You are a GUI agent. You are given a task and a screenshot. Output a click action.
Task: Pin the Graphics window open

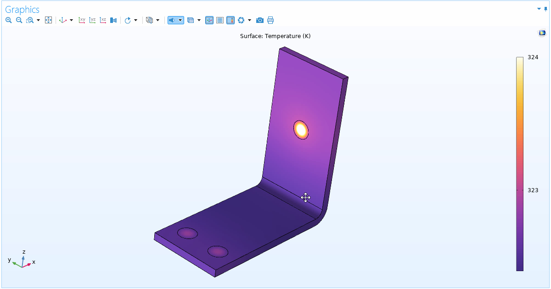(x=546, y=9)
